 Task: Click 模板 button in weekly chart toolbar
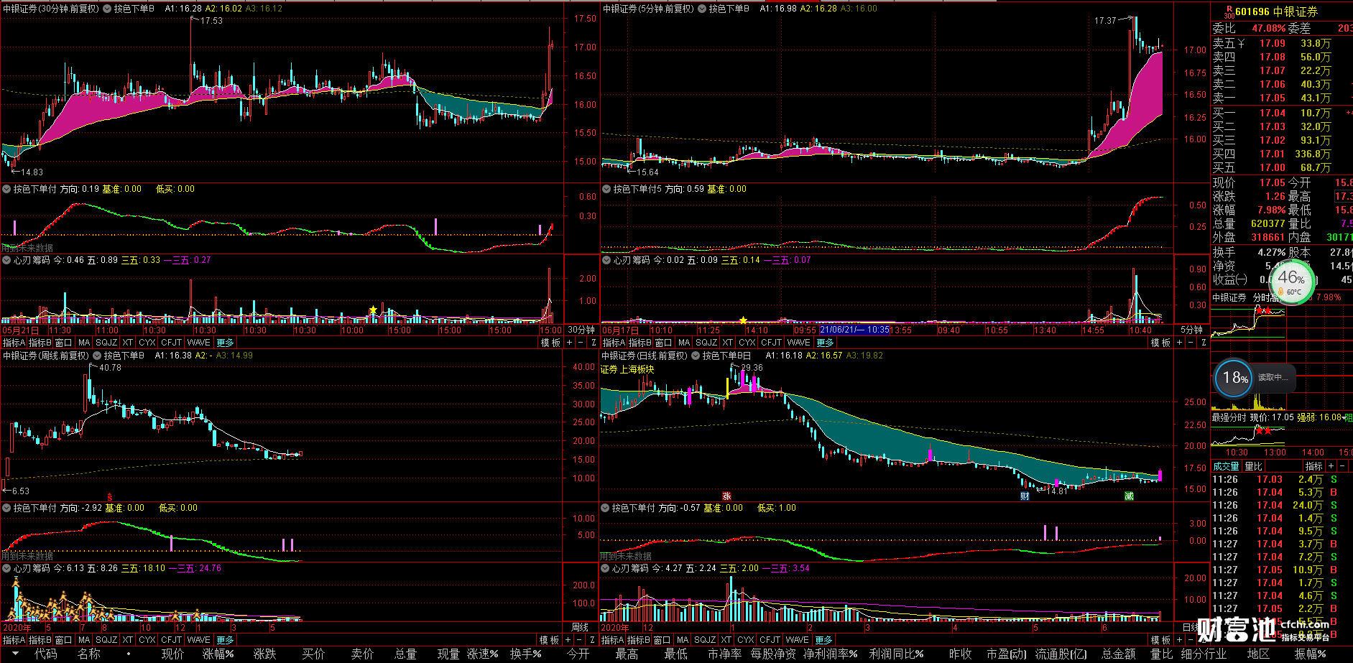(x=549, y=640)
